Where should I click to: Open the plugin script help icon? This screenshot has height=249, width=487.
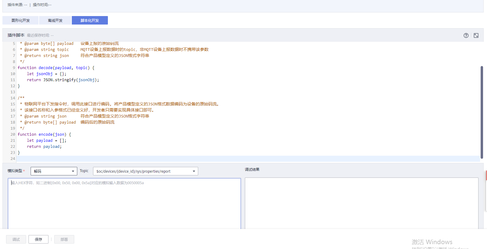(x=466, y=35)
